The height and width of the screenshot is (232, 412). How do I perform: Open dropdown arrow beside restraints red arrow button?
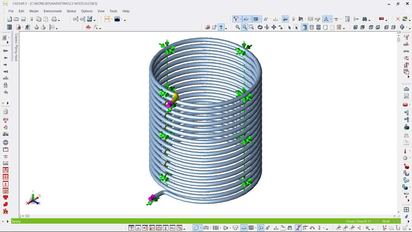click(241, 19)
